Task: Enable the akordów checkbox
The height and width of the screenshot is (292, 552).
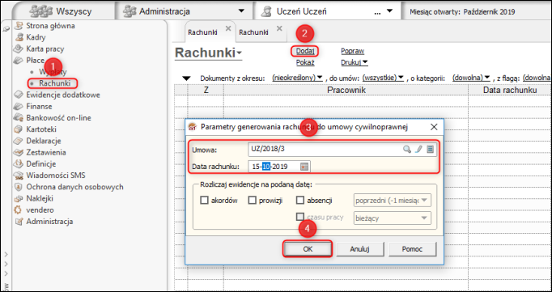Action: (x=204, y=201)
